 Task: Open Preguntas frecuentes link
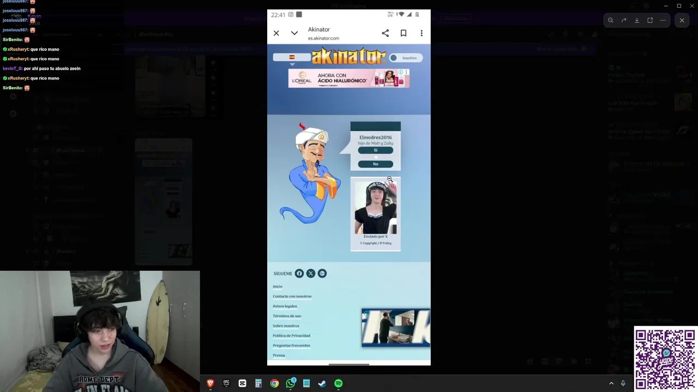pyautogui.click(x=291, y=345)
